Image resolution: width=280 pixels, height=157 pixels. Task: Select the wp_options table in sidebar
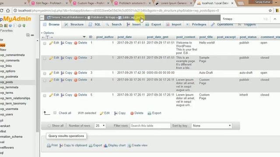(8, 71)
